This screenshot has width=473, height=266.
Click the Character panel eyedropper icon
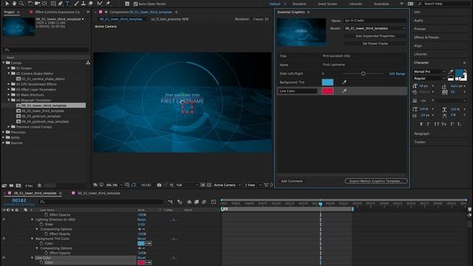tap(451, 72)
